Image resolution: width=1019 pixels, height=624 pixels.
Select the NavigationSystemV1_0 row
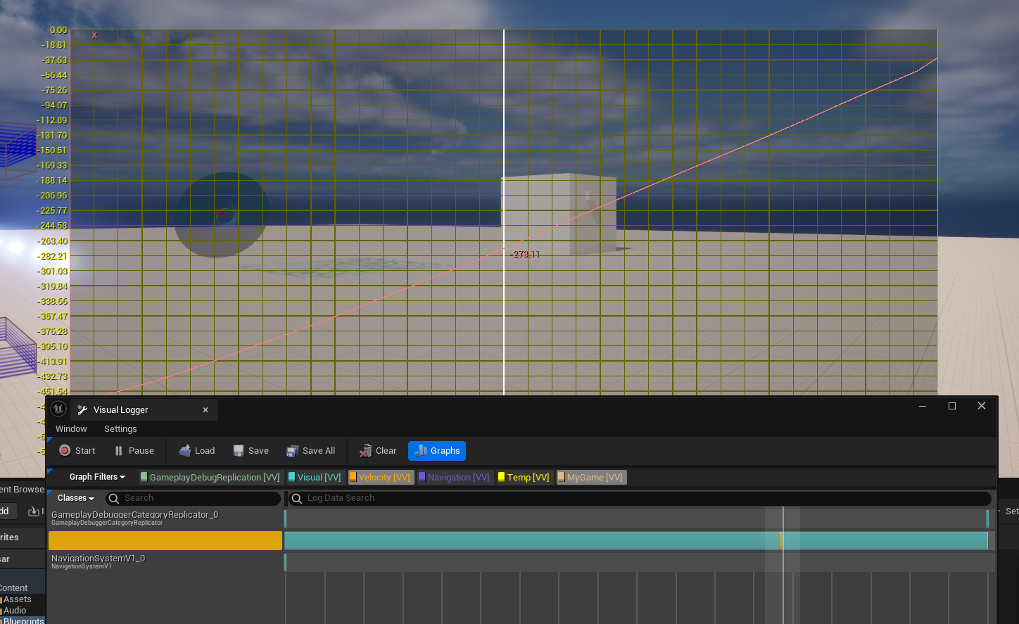pos(165,562)
